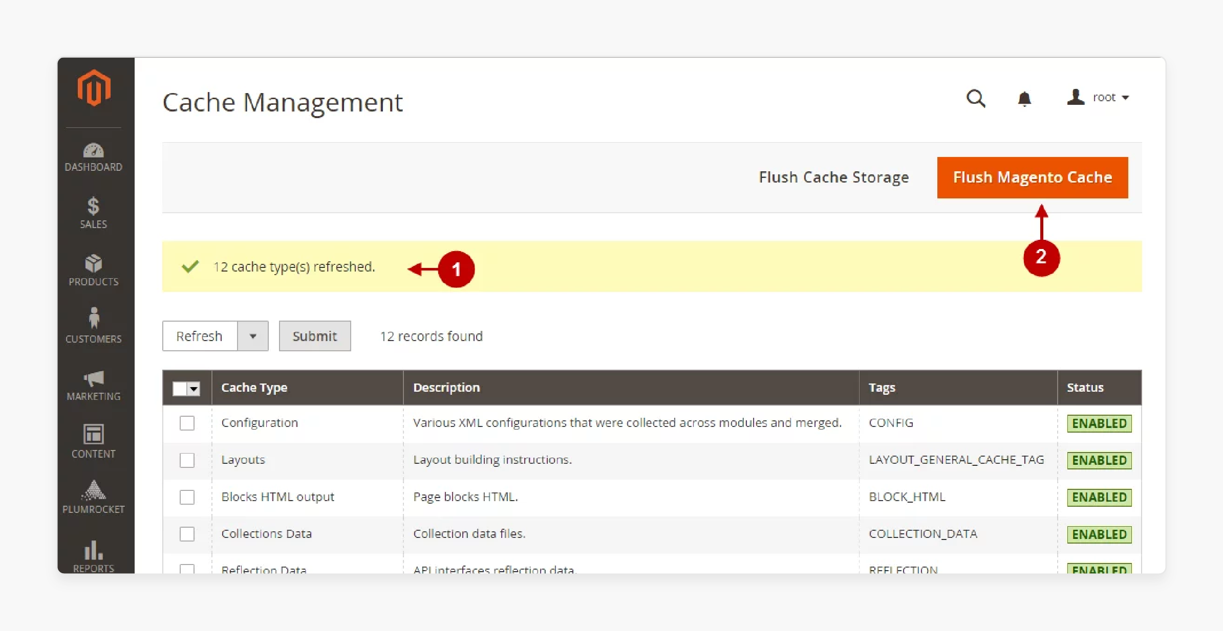Go to the SALES menu label
Image resolution: width=1223 pixels, height=631 pixels.
[x=94, y=224]
